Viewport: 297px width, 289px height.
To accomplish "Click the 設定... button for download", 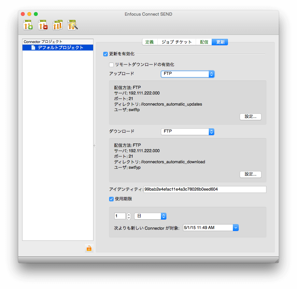I will (x=250, y=174).
